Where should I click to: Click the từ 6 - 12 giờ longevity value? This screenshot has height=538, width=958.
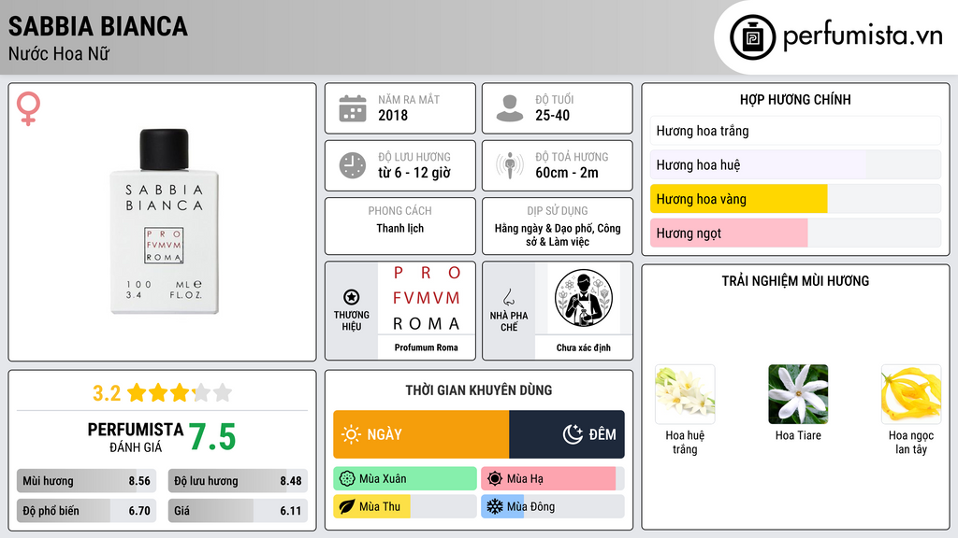pos(414,173)
